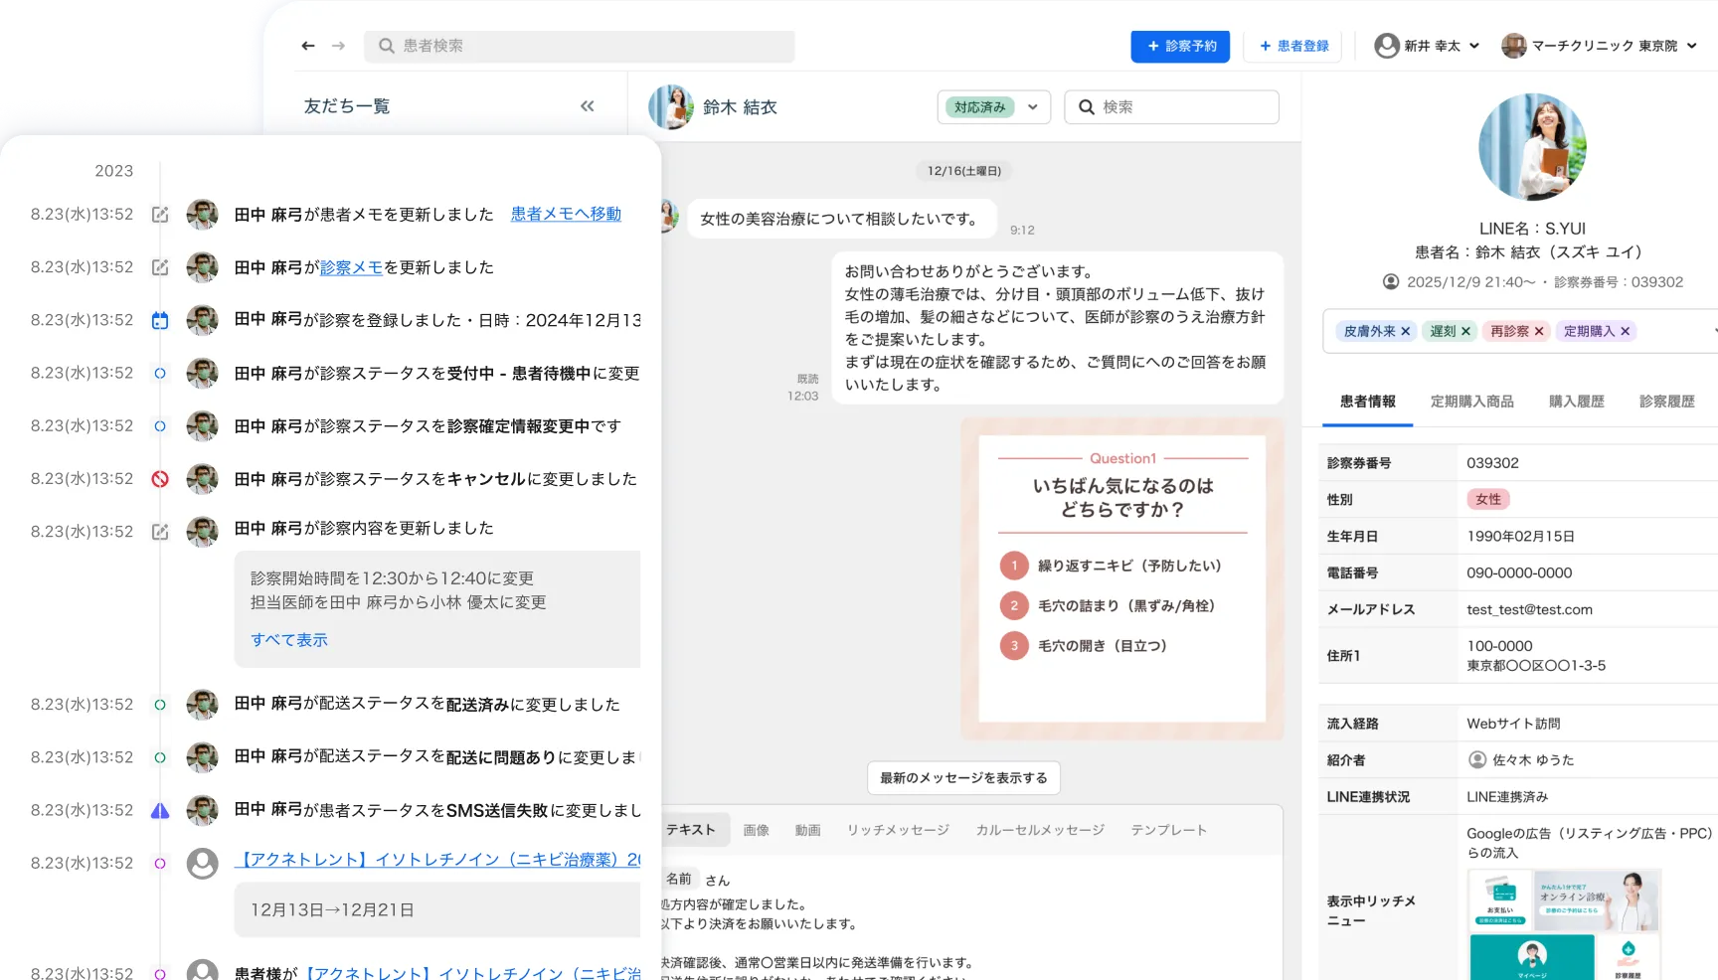Insert the 名前 placeholder chip
This screenshot has height=980, width=1718.
[679, 879]
